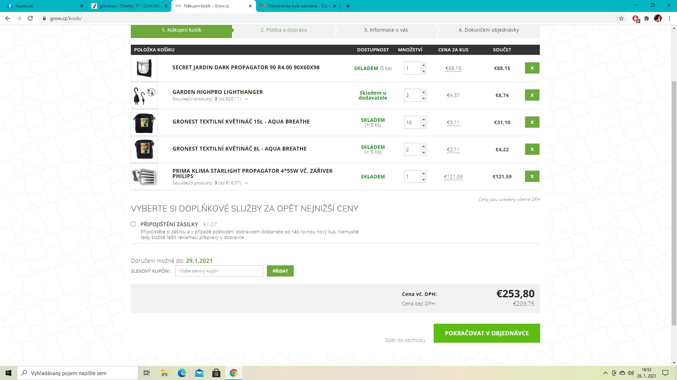Open Microsoft Store from taskbar
677x380 pixels.
coord(216,373)
